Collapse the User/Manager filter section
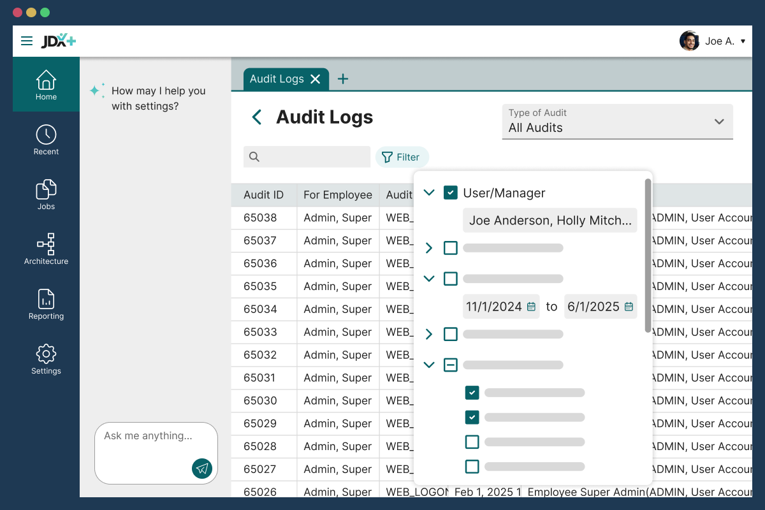This screenshot has width=765, height=510. [429, 193]
